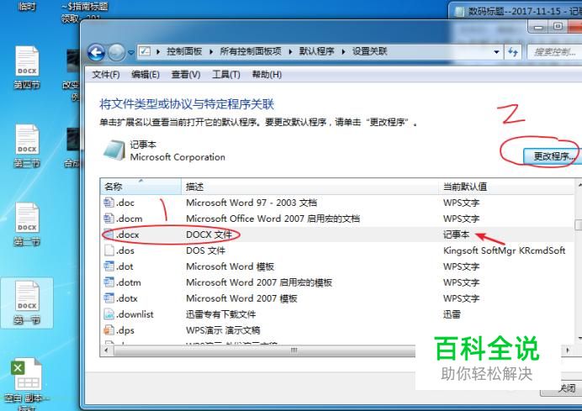The image size is (582, 411).
Task: Select the 临时 desktop item
Action: tap(27, 7)
